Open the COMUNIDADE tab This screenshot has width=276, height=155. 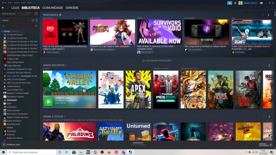coord(52,8)
